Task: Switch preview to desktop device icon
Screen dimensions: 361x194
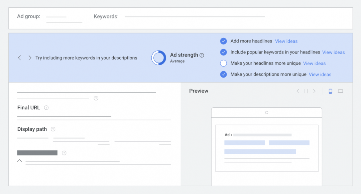Action: point(340,91)
